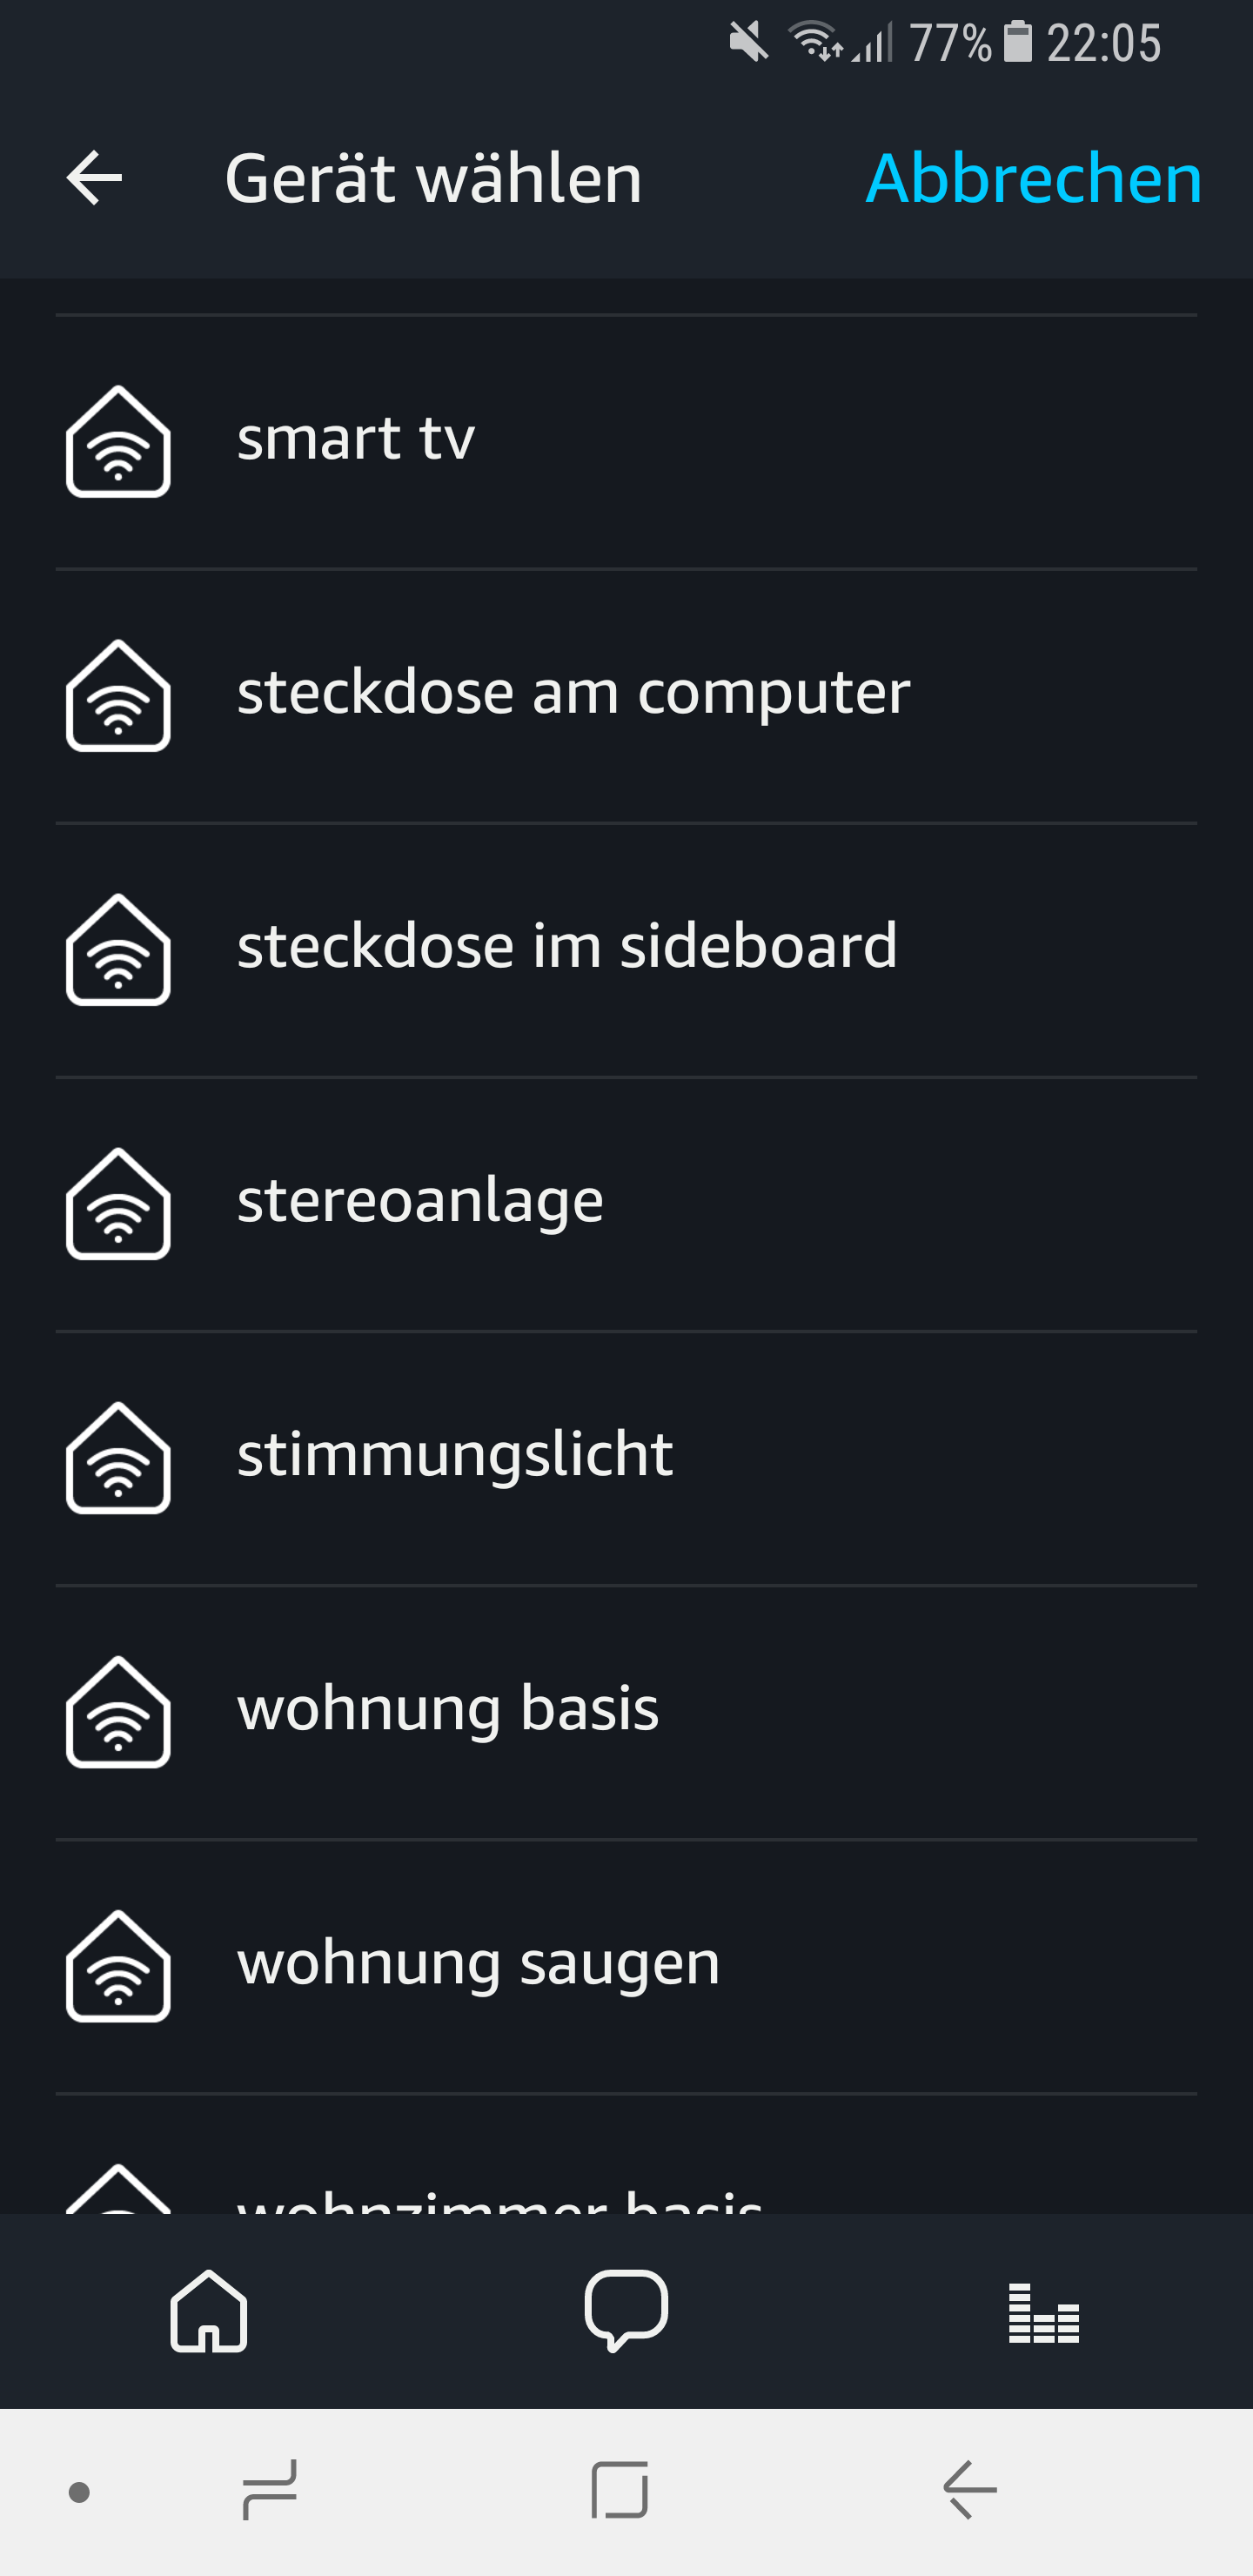The height and width of the screenshot is (2576, 1253).
Task: Select steckdose im sideboard
Action: tap(567, 946)
